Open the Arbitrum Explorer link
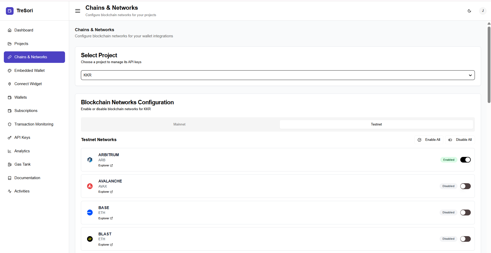The height and width of the screenshot is (253, 491). [105, 166]
